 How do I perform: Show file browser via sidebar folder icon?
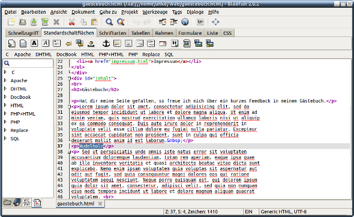(x=7, y=203)
